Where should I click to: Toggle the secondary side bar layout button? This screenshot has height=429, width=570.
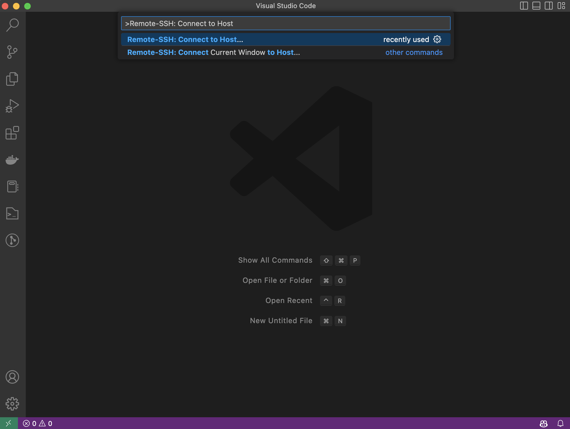(549, 6)
